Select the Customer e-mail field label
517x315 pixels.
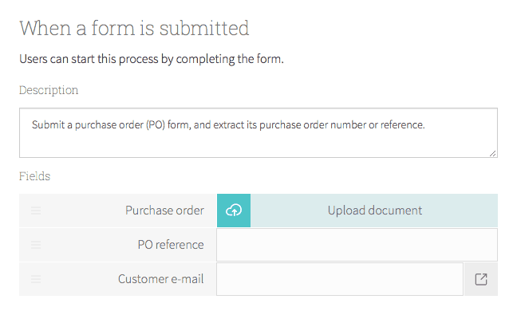coord(161,279)
